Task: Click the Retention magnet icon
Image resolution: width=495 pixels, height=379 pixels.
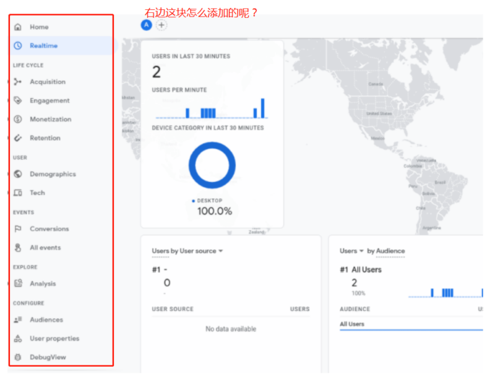Action: (x=18, y=138)
